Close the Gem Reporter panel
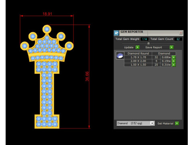This screenshot has height=145, width=193. pos(181,33)
